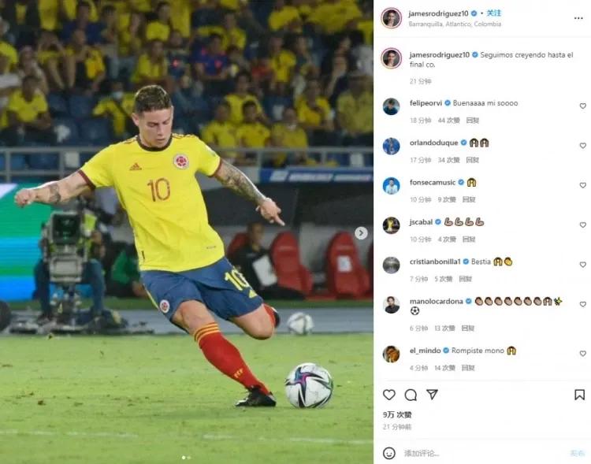The height and width of the screenshot is (464, 591).
Task: Open Barranquilla, Atlantico, Colombia location link
Action: pos(455,24)
